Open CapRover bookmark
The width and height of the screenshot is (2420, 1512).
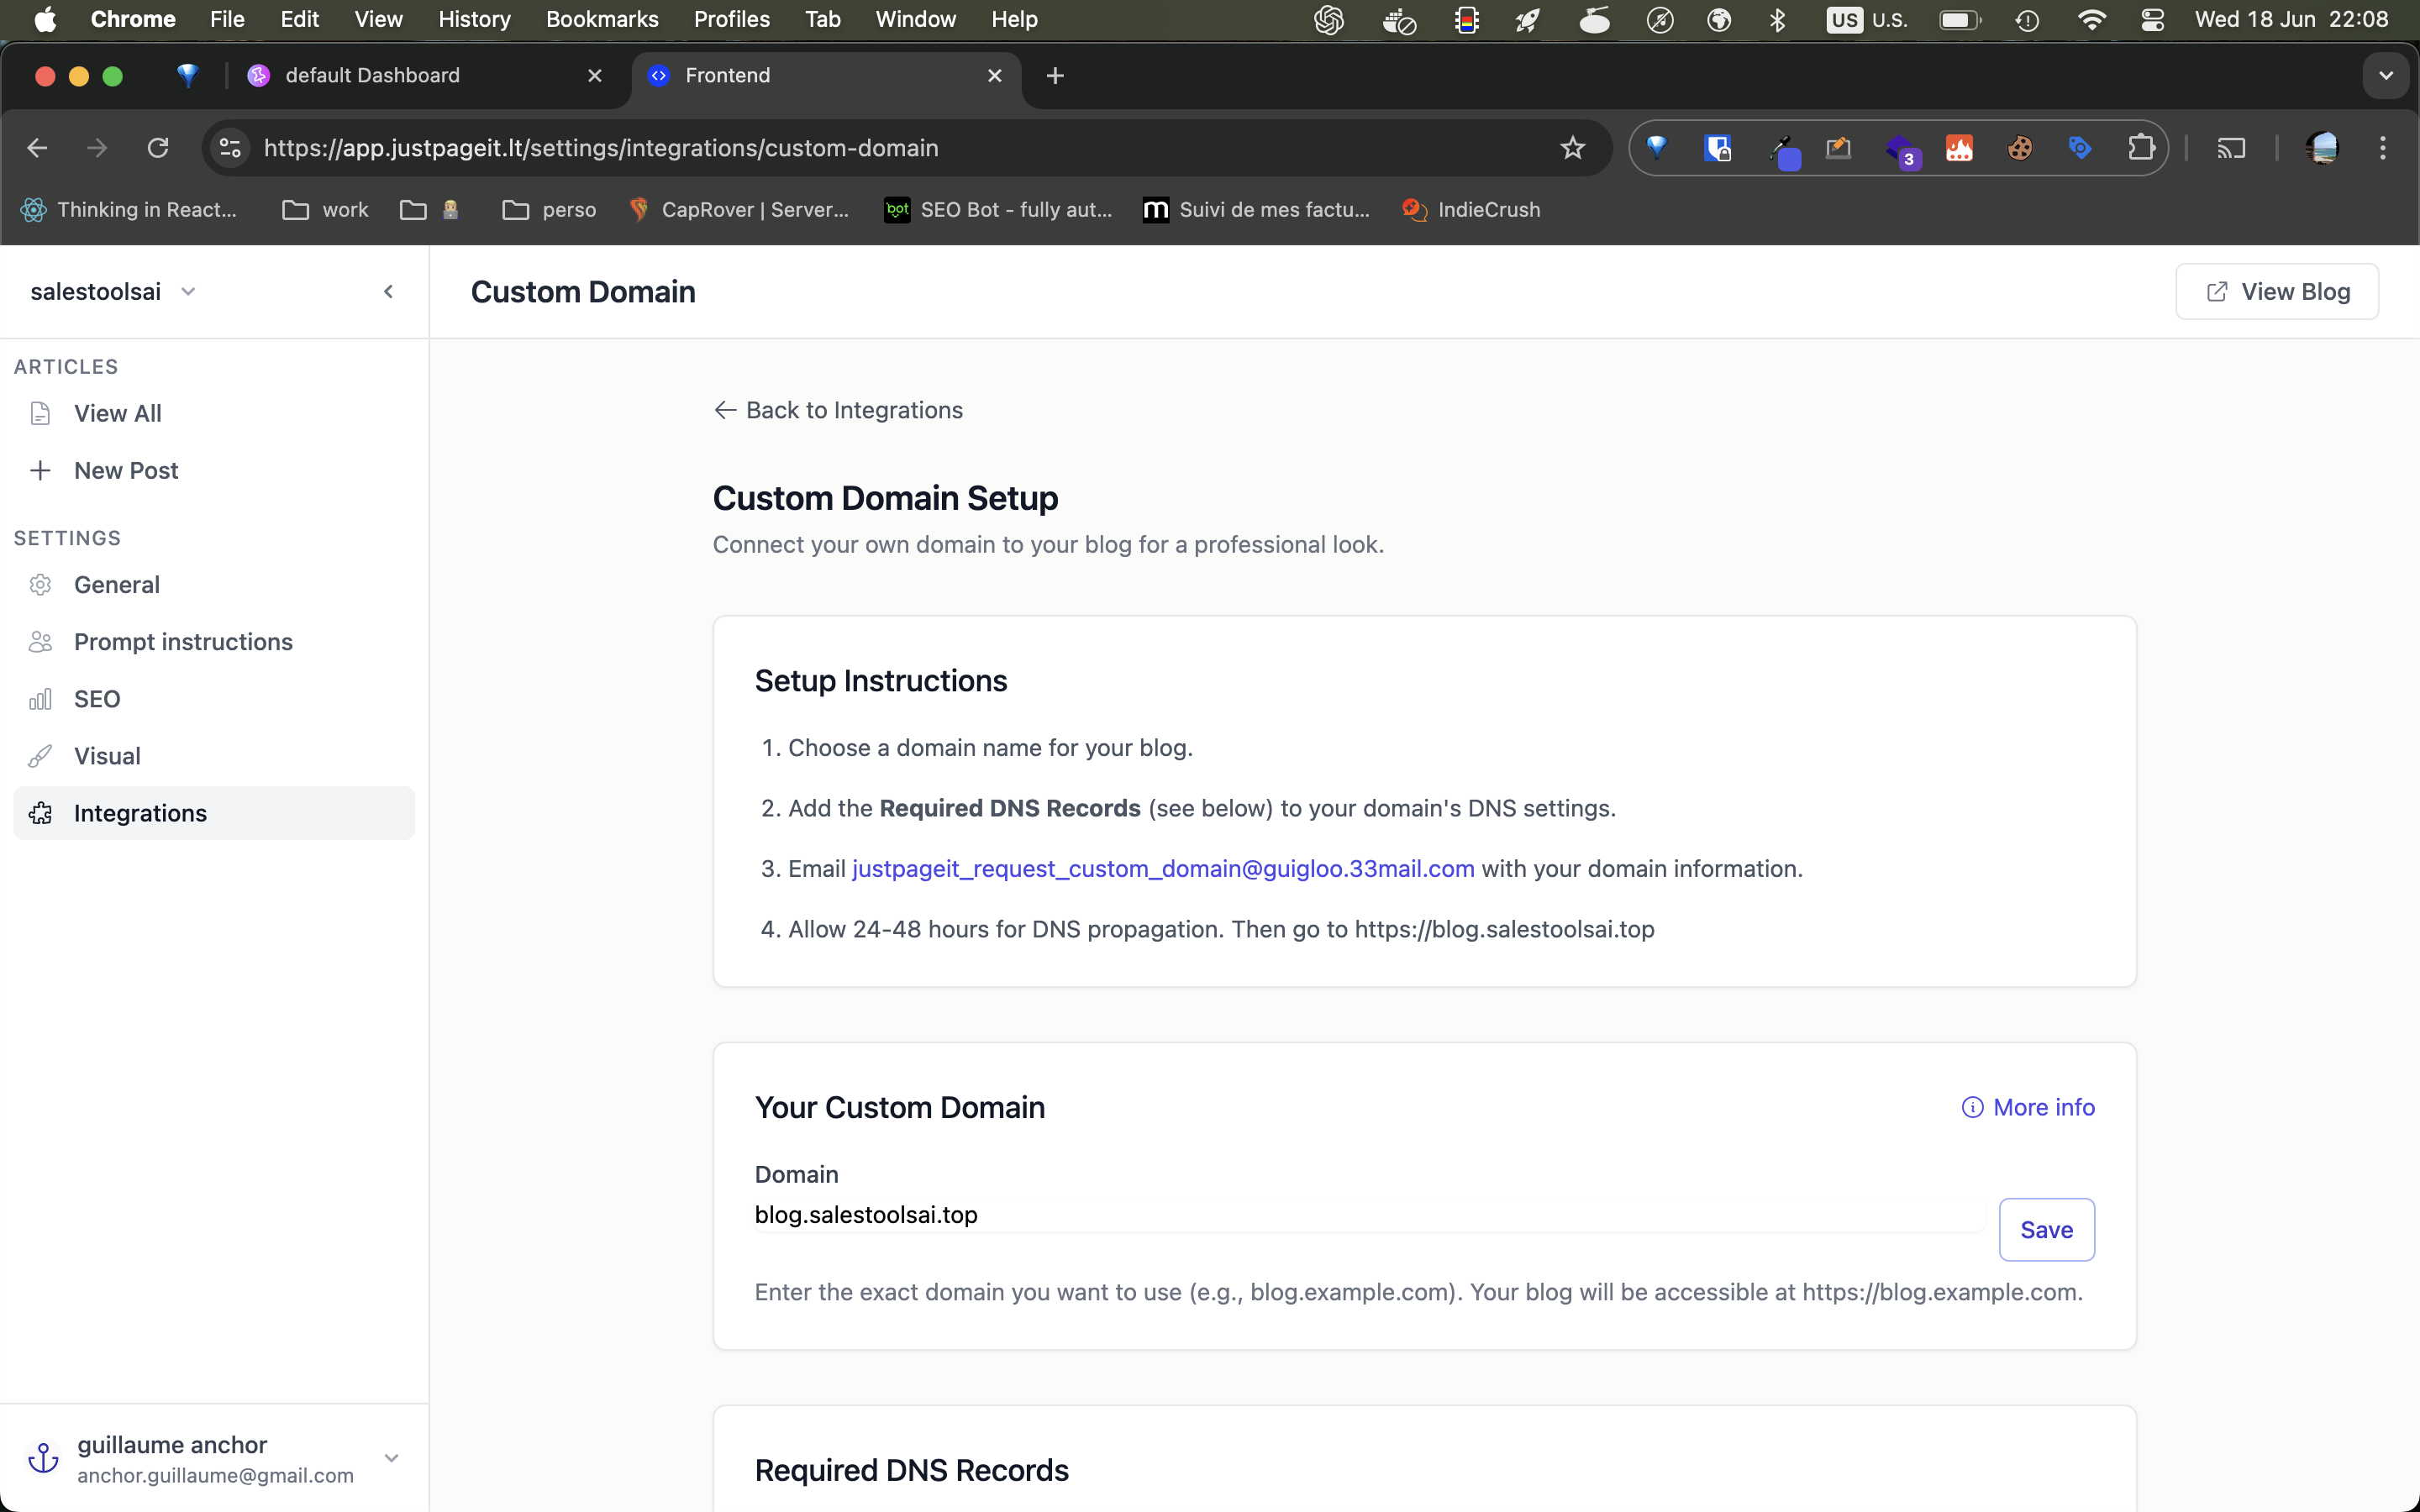tap(738, 210)
